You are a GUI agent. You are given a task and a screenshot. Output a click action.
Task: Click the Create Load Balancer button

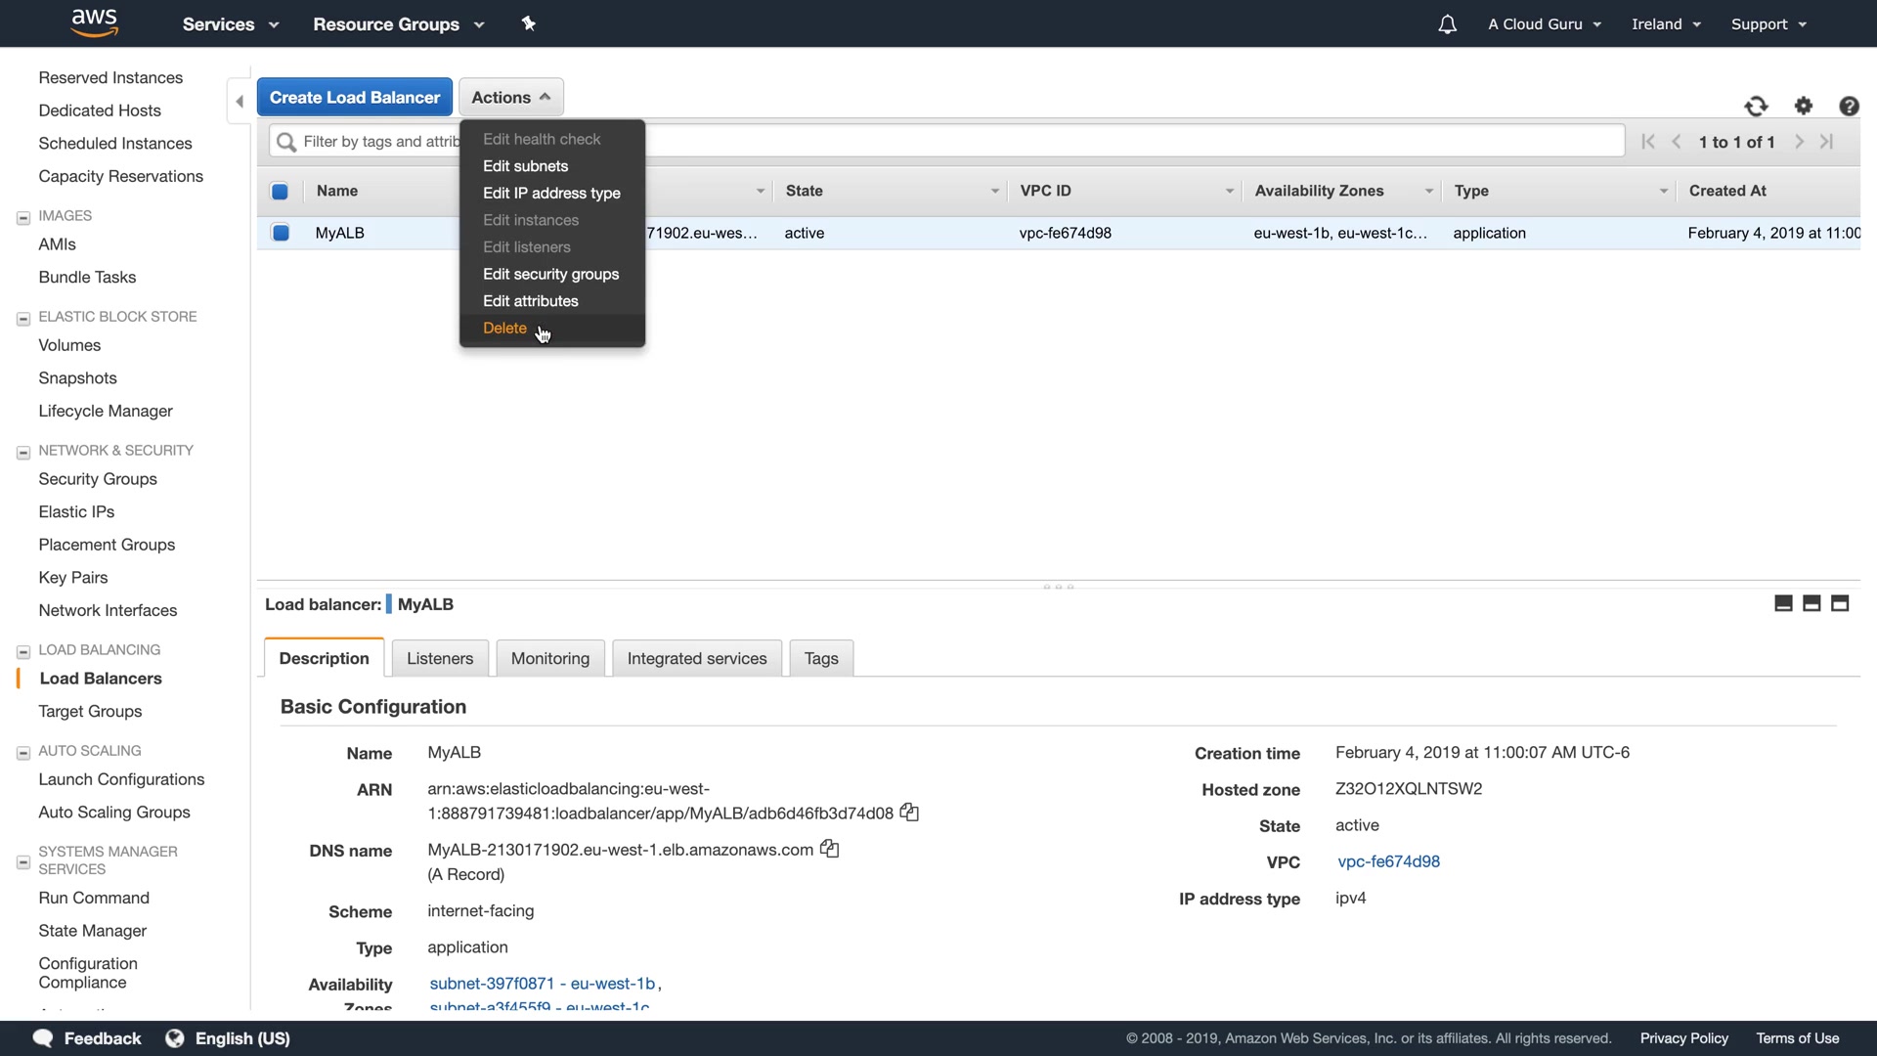[354, 98]
